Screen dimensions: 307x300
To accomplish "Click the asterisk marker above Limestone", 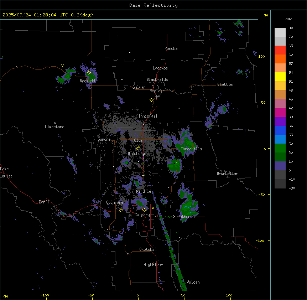I will point(54,123).
